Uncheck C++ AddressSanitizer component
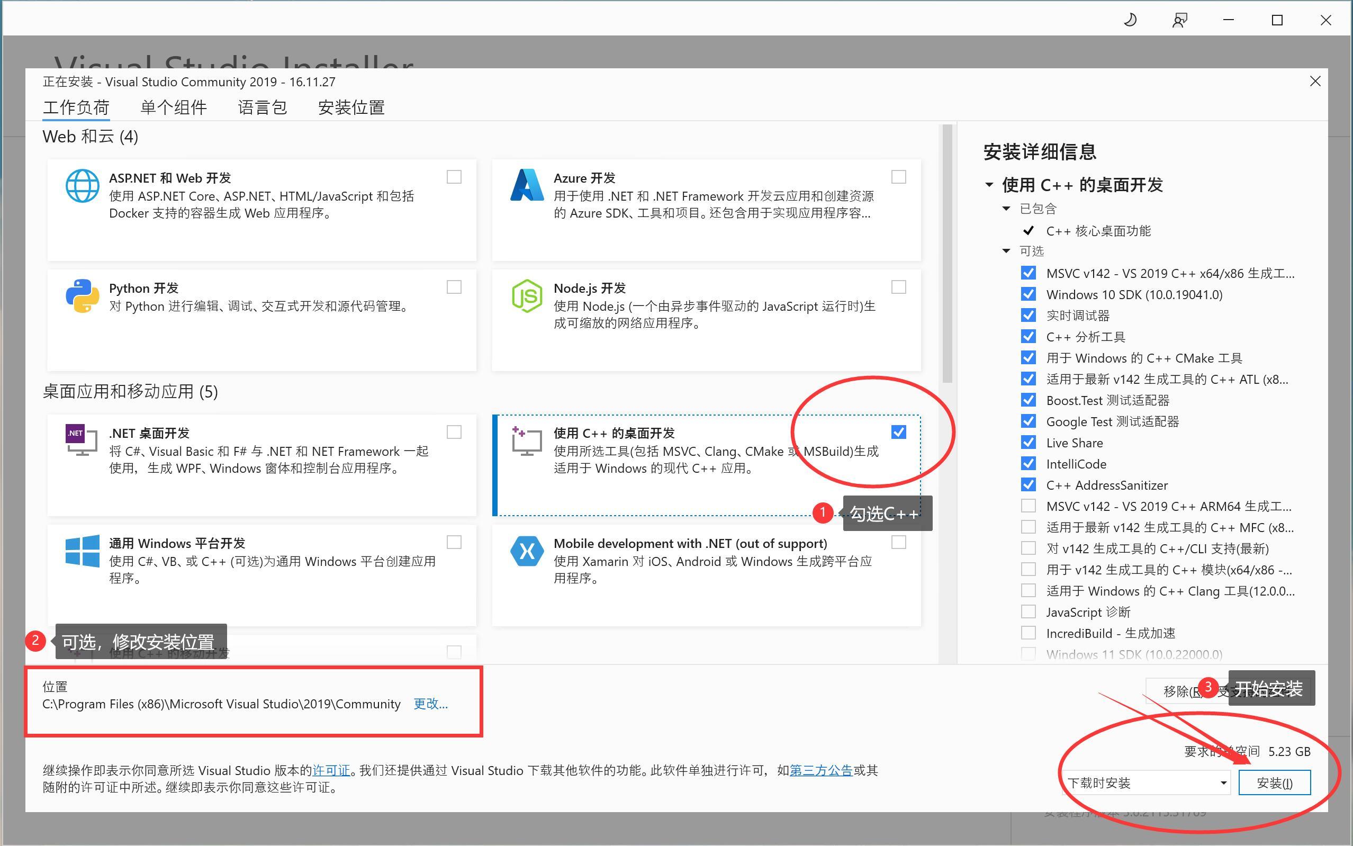 (x=1028, y=484)
